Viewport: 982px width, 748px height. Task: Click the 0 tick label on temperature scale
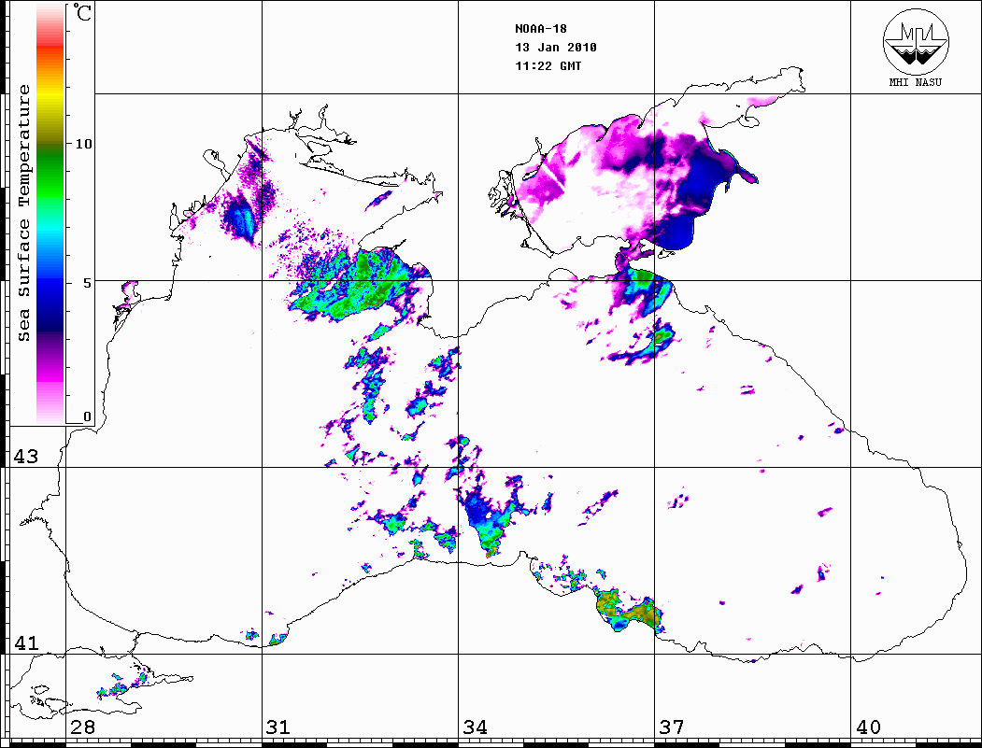pos(87,416)
